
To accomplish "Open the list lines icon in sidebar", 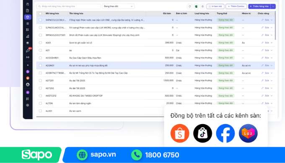I will tap(28, 23).
